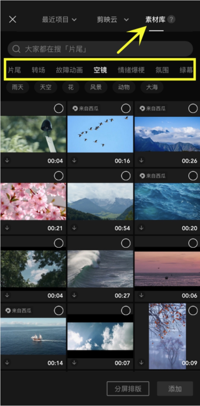Download the wind chime clip via arrow icon
200x406 pixels.
point(7,160)
